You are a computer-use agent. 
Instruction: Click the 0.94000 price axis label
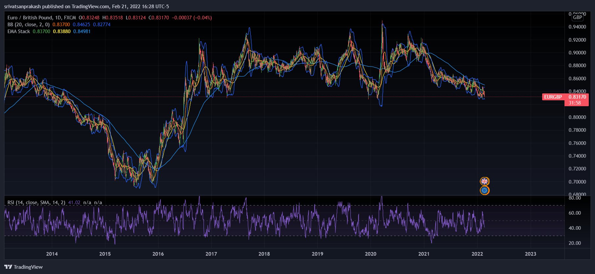pyautogui.click(x=577, y=27)
